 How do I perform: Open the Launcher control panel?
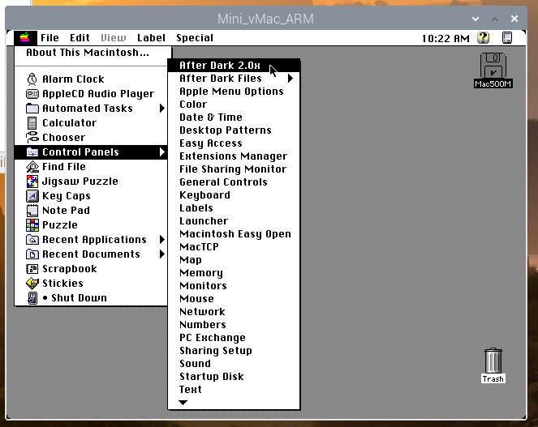234,221
